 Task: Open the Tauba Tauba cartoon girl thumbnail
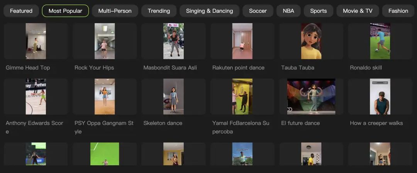point(311,41)
